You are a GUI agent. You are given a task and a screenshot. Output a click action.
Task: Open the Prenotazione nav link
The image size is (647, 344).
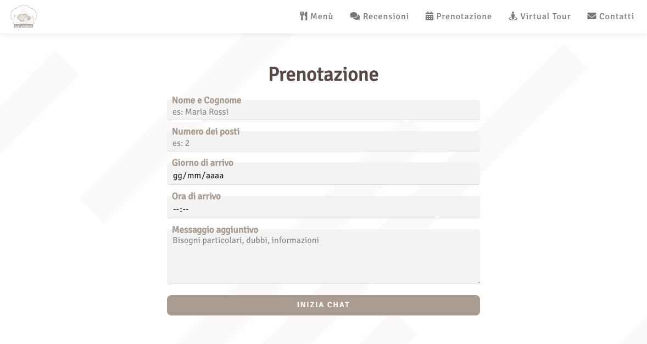[x=459, y=16]
